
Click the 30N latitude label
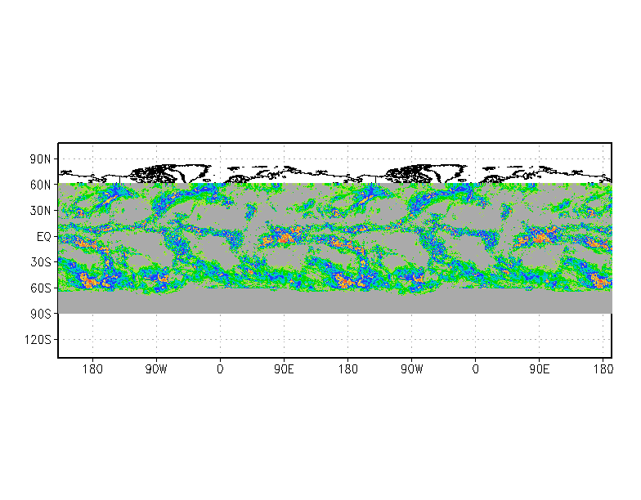point(41,211)
